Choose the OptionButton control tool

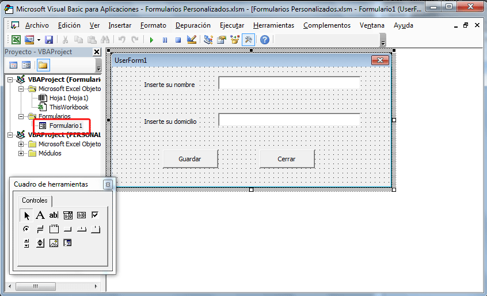[x=26, y=229]
